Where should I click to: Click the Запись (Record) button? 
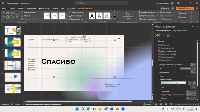pos(165,8)
